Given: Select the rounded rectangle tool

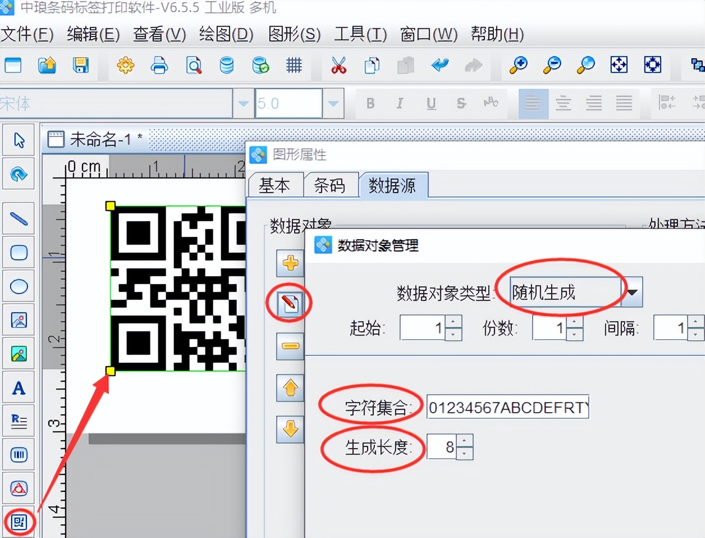Looking at the screenshot, I should (19, 253).
